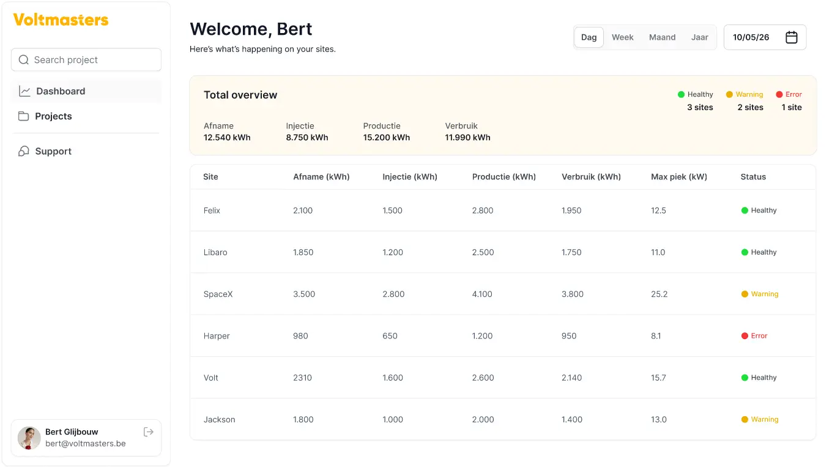Switch the period selector to Jaar
The width and height of the screenshot is (832, 467).
pyautogui.click(x=699, y=37)
